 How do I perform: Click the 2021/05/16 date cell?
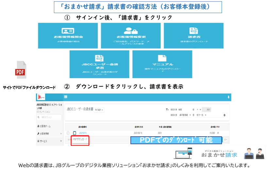(138, 133)
